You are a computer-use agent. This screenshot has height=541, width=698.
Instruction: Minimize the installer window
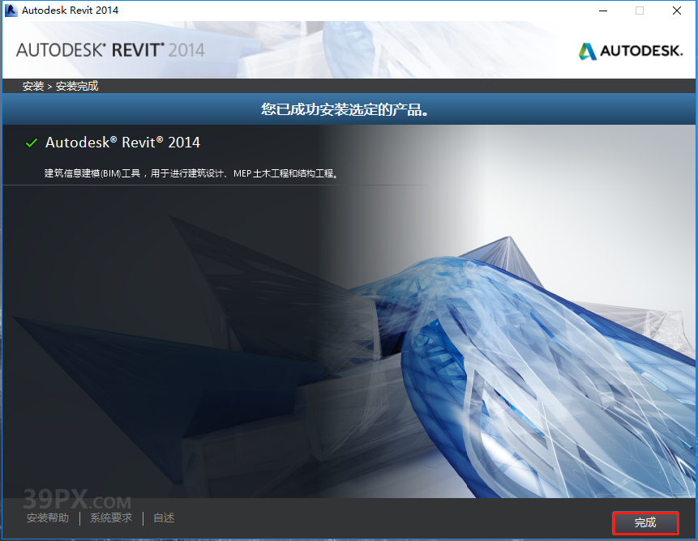point(602,11)
